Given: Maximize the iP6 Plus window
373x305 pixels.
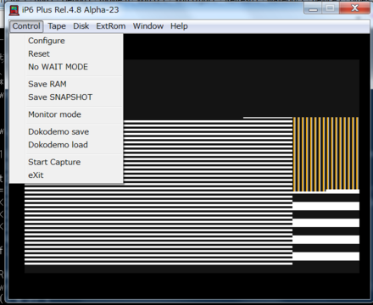Looking at the screenshot, I should pos(331,8).
